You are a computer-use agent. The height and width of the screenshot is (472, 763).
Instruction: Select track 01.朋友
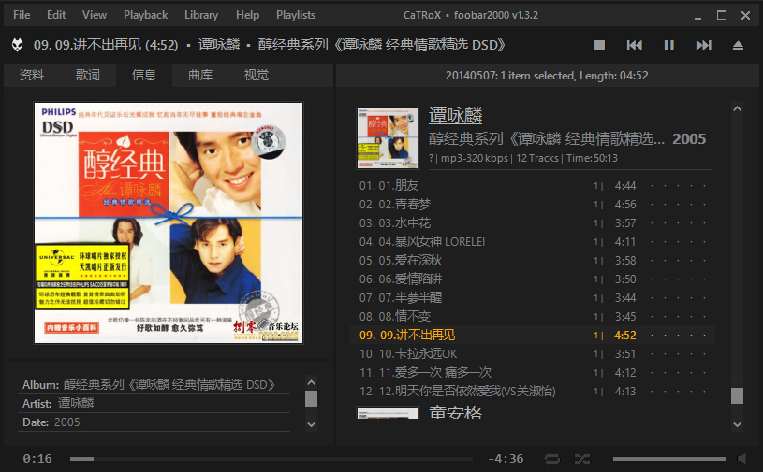pos(533,185)
